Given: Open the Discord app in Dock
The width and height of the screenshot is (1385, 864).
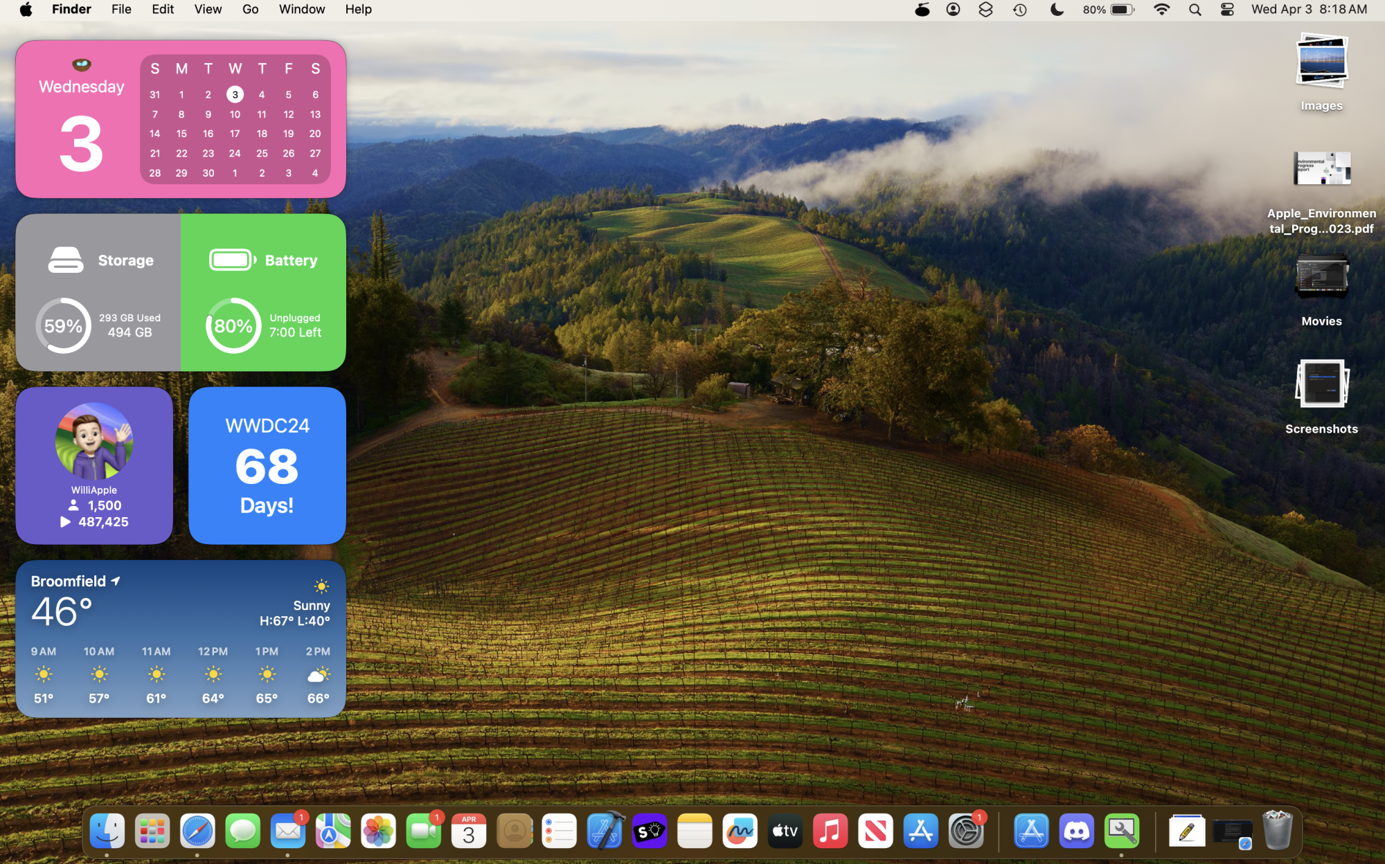Looking at the screenshot, I should (x=1076, y=831).
